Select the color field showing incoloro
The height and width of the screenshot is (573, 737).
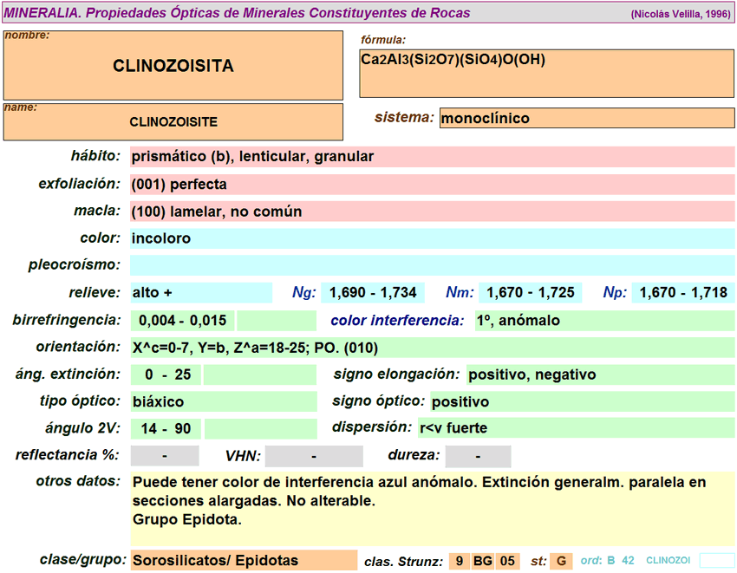coord(432,238)
